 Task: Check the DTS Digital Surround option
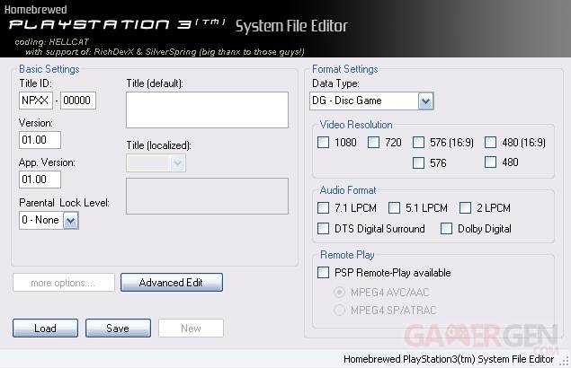click(x=323, y=229)
